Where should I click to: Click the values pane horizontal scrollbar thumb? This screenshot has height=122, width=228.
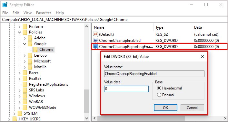click(141, 118)
